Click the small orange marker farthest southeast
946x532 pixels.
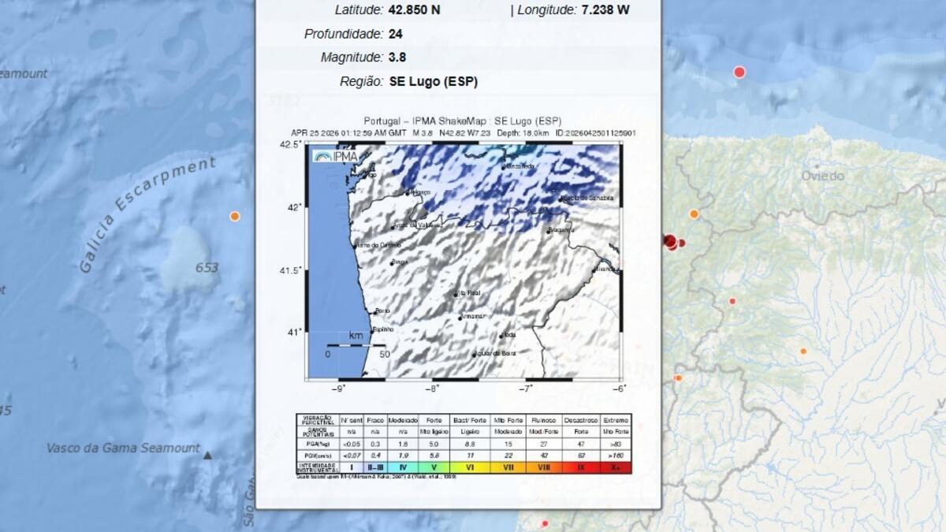[803, 352]
